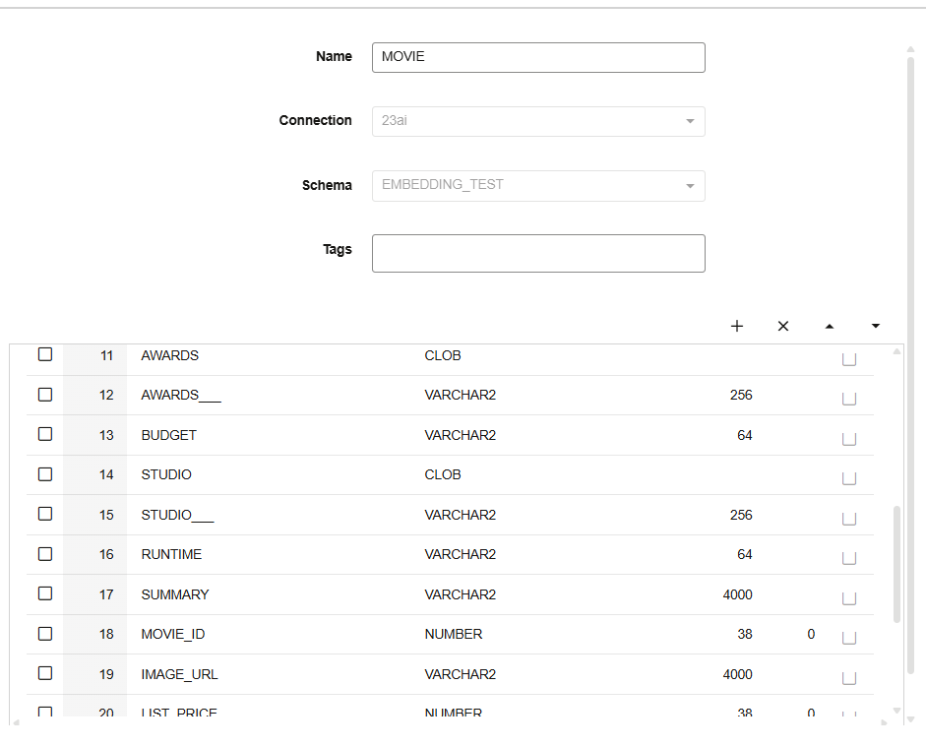Click the grid scrollbar up arrow
This screenshot has width=926, height=747.
pos(896,351)
